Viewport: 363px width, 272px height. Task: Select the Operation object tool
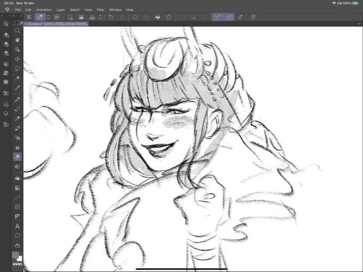[18, 50]
